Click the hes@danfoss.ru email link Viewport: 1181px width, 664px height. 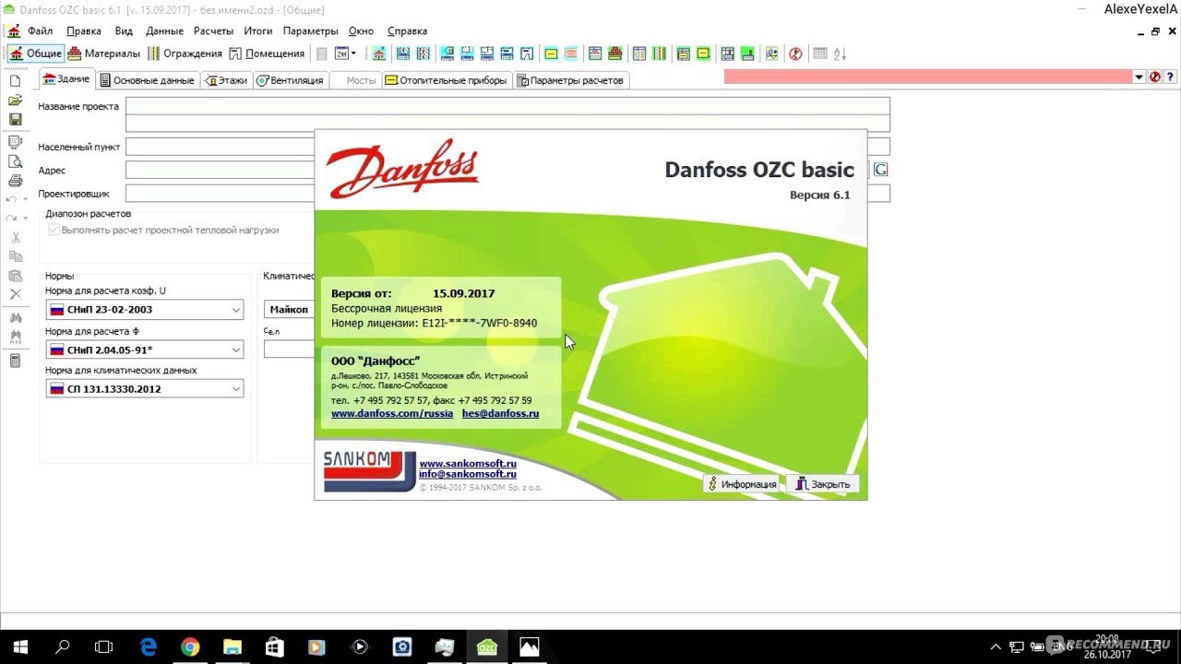(500, 414)
